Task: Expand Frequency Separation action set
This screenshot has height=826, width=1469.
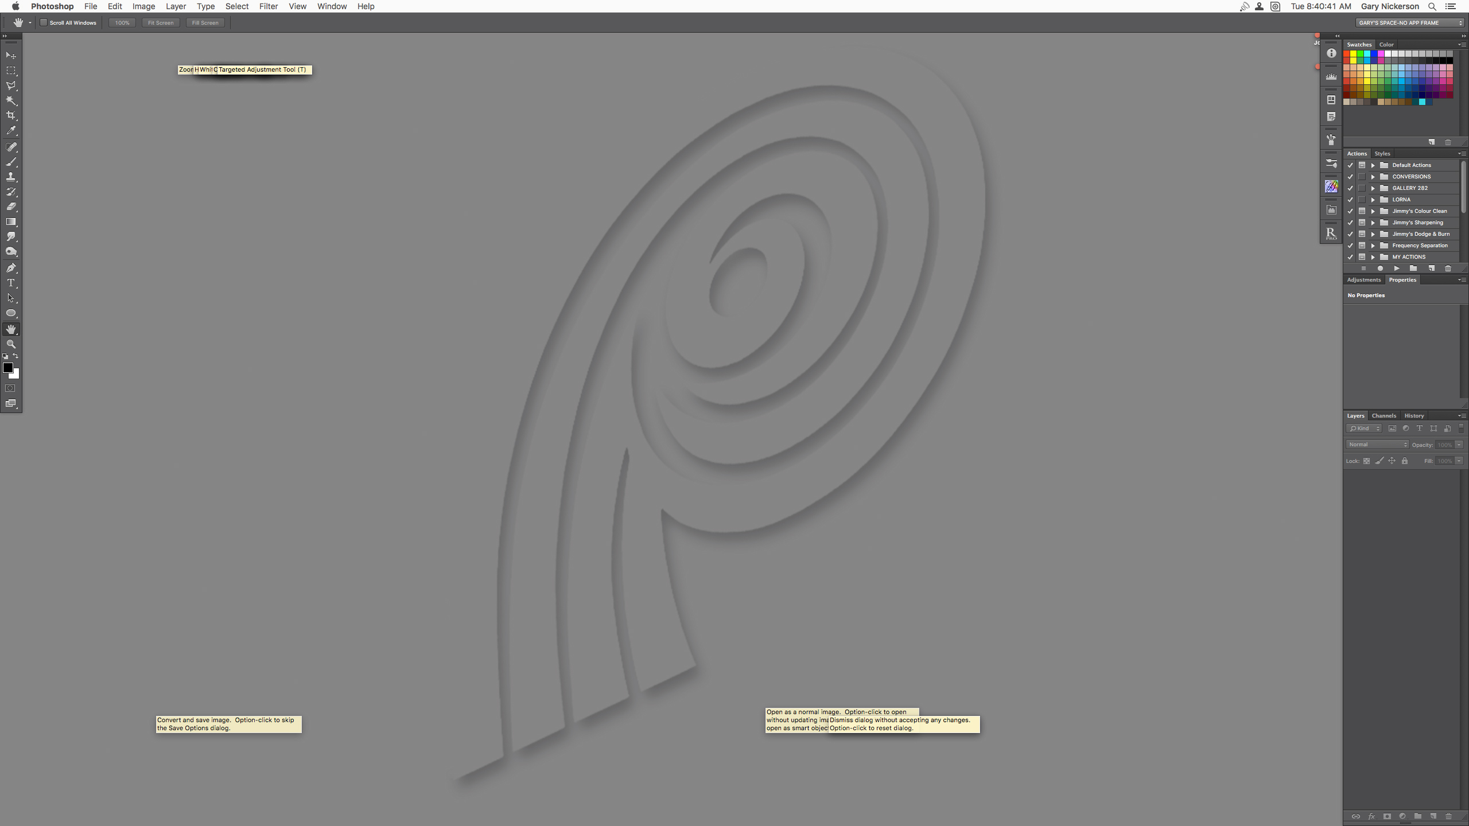Action: tap(1373, 246)
